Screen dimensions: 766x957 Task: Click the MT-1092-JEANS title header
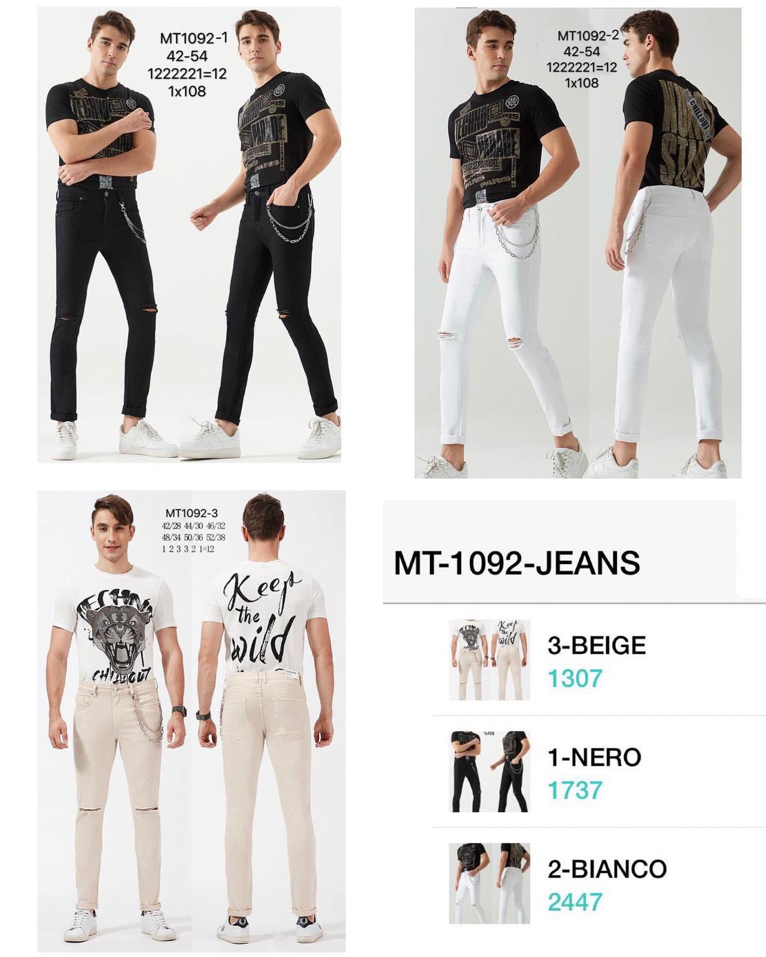coord(516,563)
